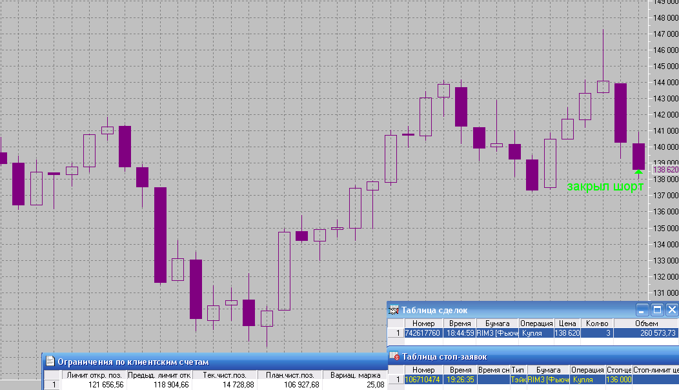Click the green arrow marker under last candle
The width and height of the screenshot is (679, 390).
point(638,172)
